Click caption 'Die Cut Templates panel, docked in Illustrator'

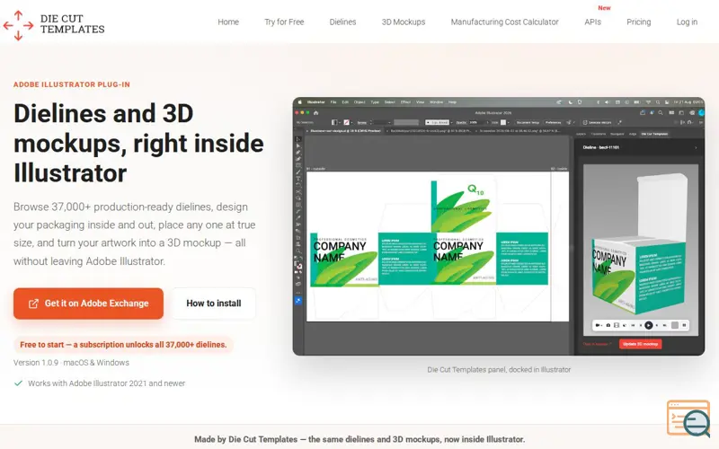499,369
